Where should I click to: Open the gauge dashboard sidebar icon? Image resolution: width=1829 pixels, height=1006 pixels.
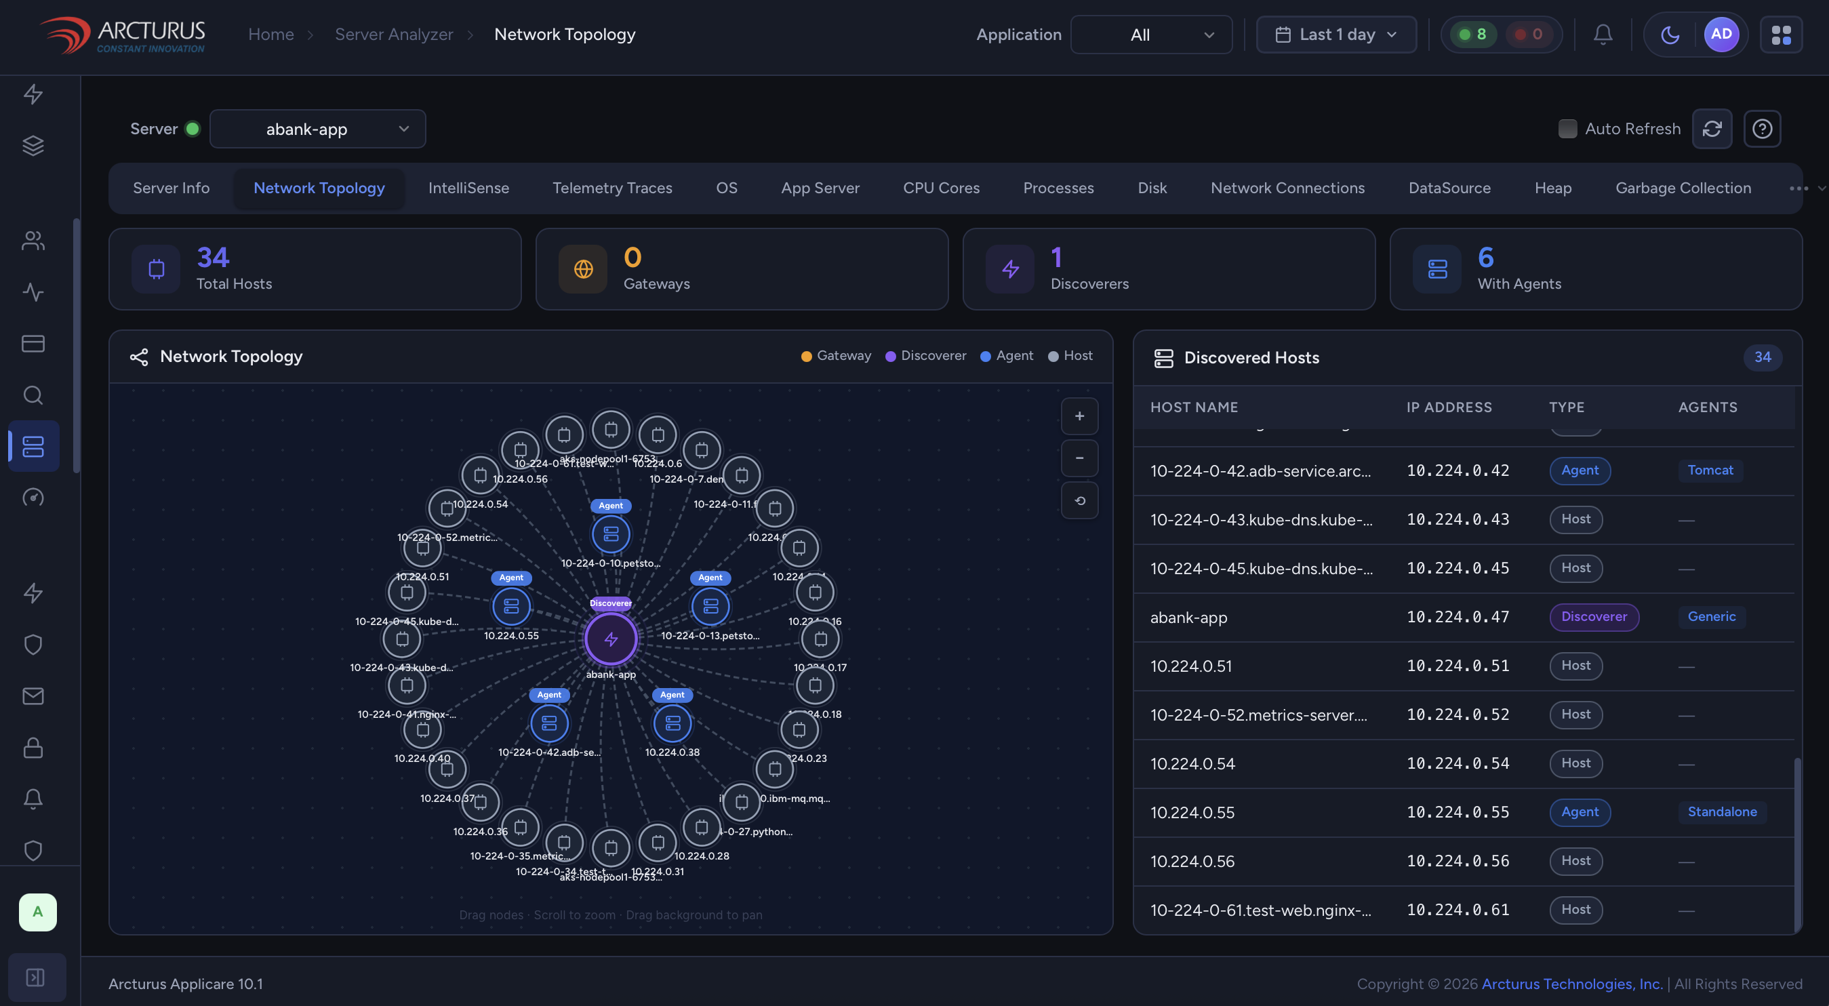click(33, 498)
